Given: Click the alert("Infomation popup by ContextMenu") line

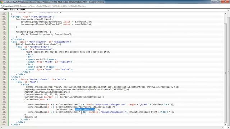Looking at the screenshot, I should (47, 34).
